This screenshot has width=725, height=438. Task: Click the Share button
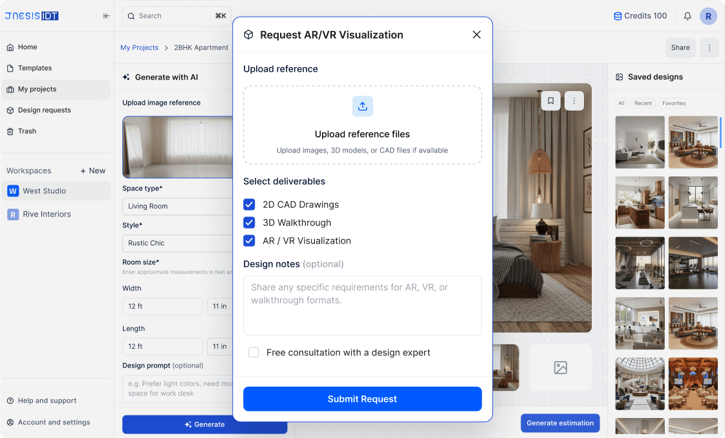(x=680, y=48)
